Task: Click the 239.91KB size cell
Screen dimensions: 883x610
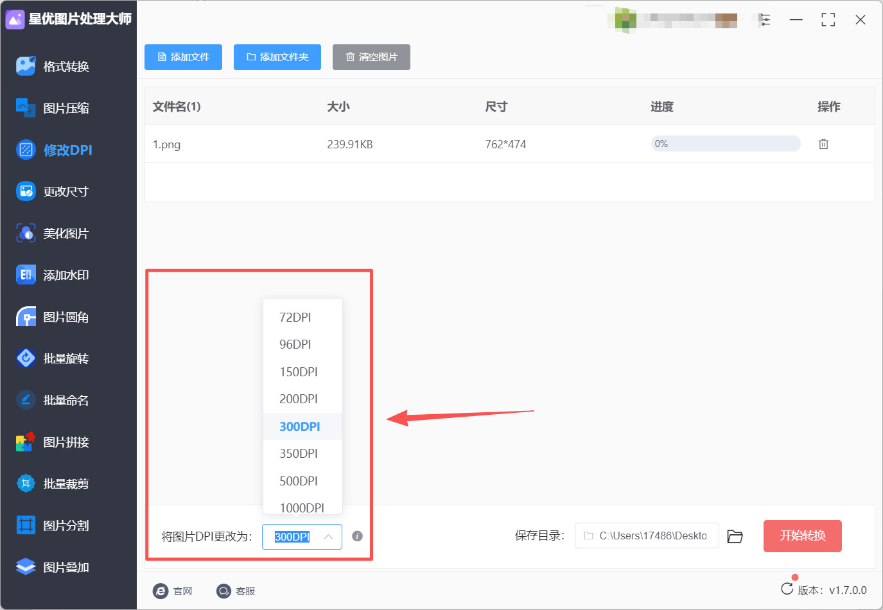Action: point(350,144)
